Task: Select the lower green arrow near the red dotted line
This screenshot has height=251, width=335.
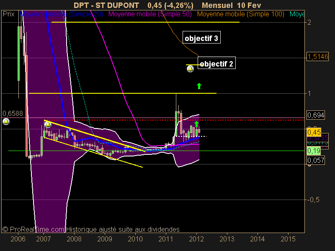Action: click(x=196, y=124)
